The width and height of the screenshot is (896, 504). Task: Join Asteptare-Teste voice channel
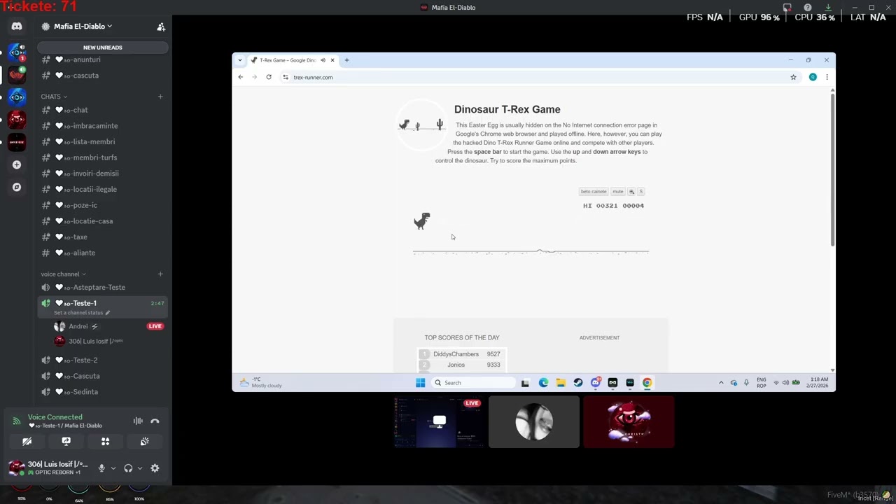[x=102, y=287]
